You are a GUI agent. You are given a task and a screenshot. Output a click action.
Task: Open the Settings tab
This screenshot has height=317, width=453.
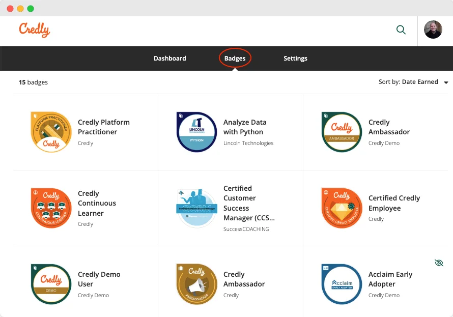pos(295,59)
